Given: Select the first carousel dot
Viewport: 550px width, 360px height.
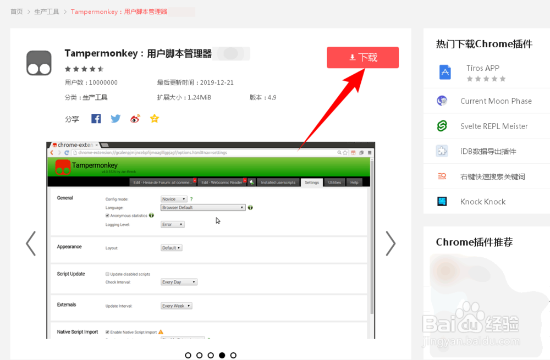Looking at the screenshot, I should coord(188,356).
